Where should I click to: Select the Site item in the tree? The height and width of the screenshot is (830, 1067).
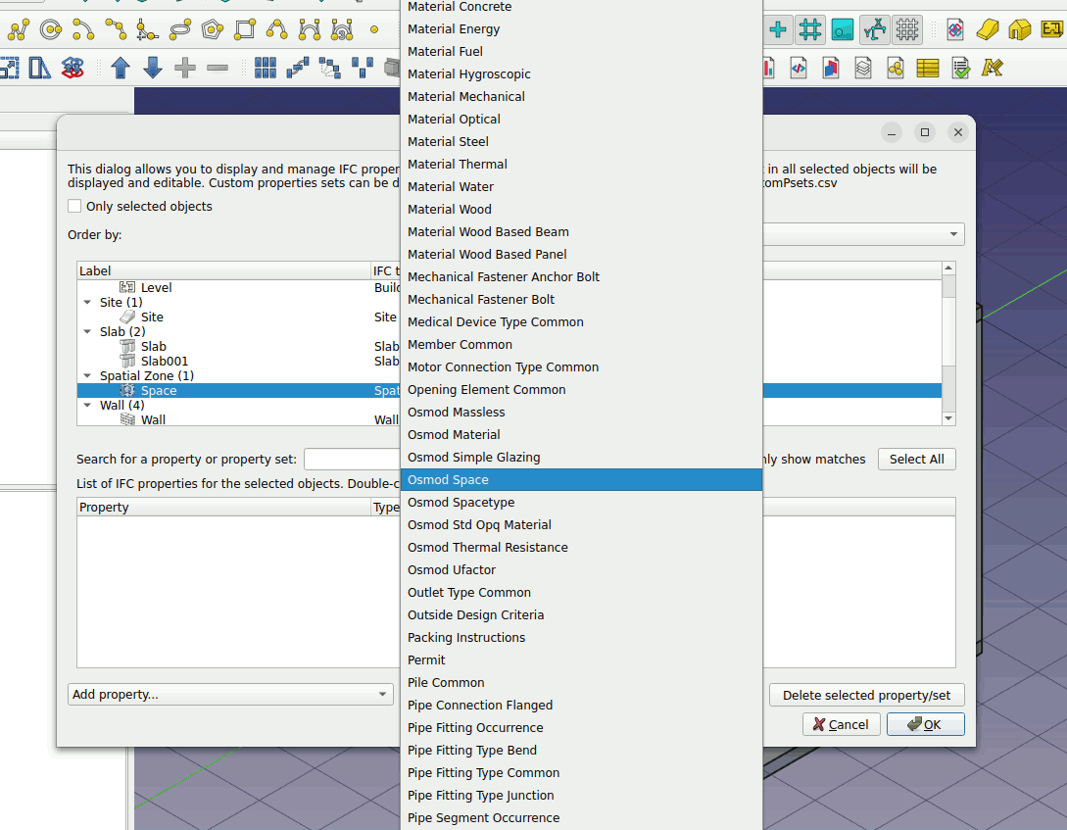[152, 317]
